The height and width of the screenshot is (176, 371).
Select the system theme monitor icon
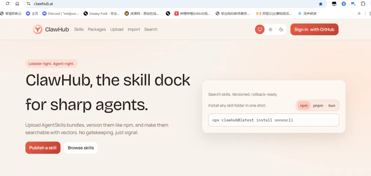point(260,29)
